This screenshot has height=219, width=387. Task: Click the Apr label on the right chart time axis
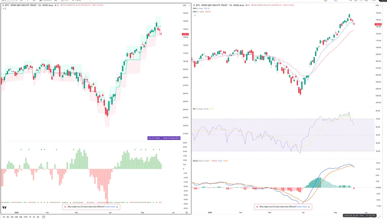click(303, 213)
